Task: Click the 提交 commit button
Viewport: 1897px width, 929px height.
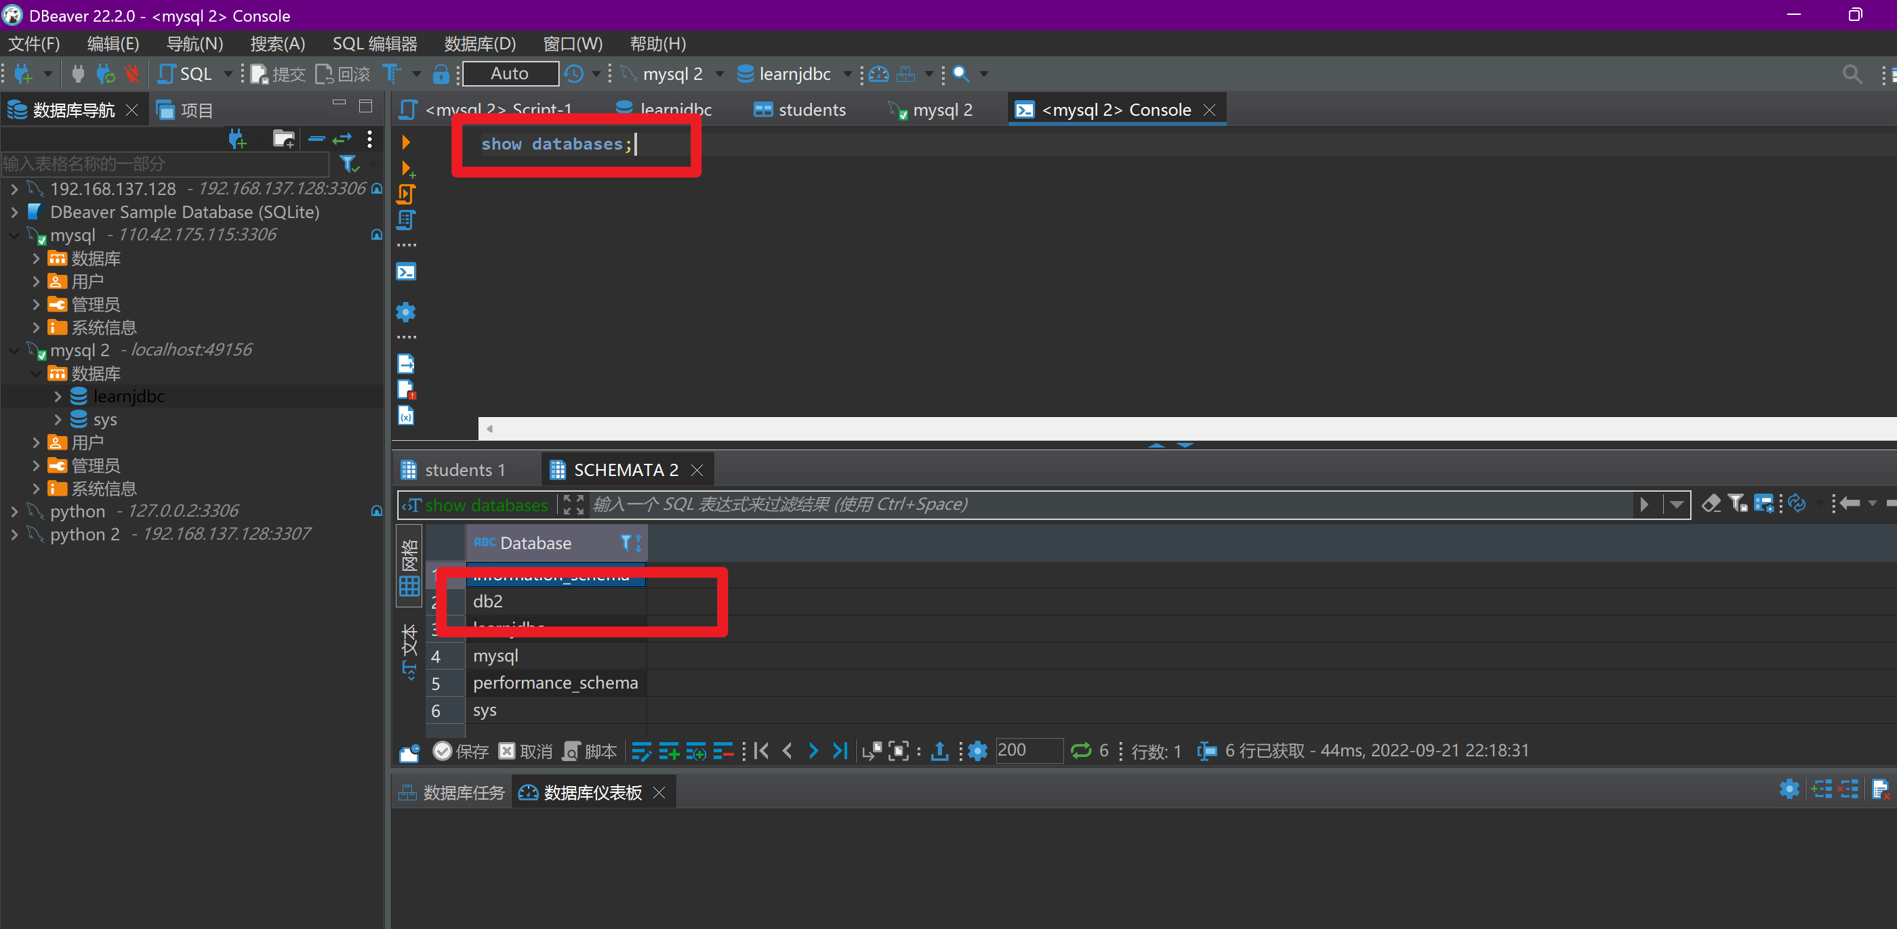Action: pyautogui.click(x=279, y=74)
